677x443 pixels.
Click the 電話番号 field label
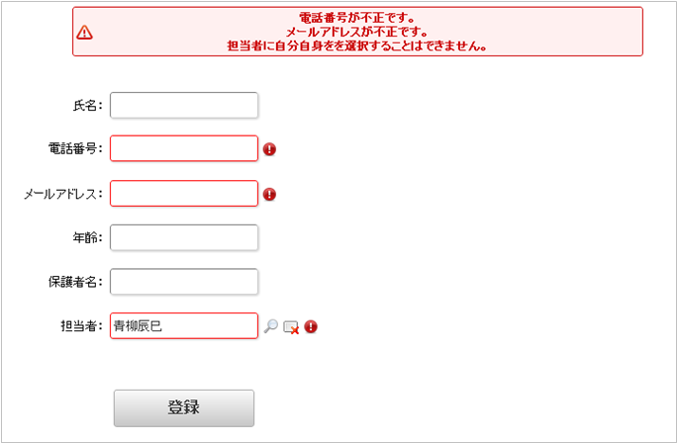pyautogui.click(x=76, y=148)
